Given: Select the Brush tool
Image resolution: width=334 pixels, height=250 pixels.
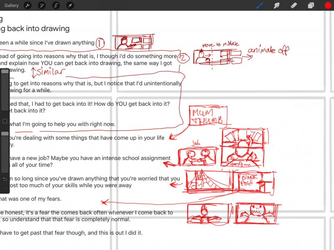Looking at the screenshot, I should click(260, 5).
